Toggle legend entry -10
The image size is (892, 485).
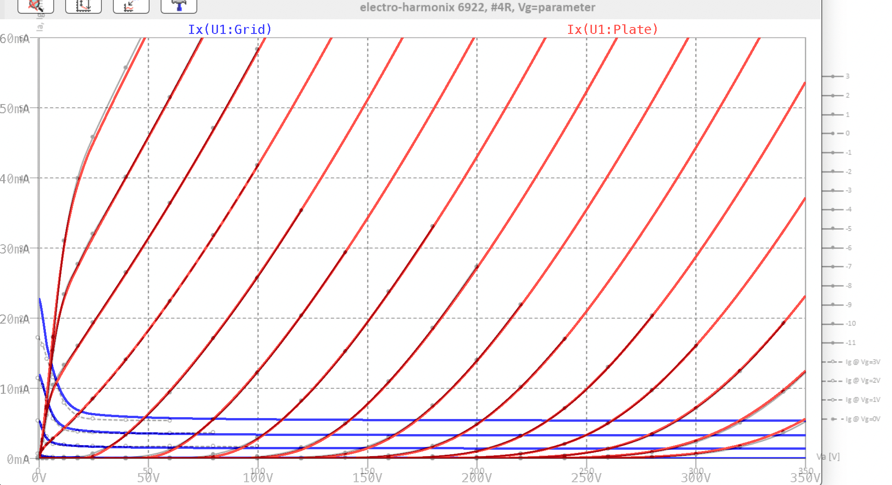[x=839, y=324]
